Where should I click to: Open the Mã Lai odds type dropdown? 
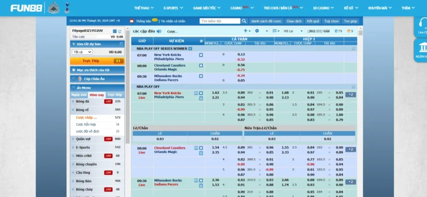coord(292,31)
